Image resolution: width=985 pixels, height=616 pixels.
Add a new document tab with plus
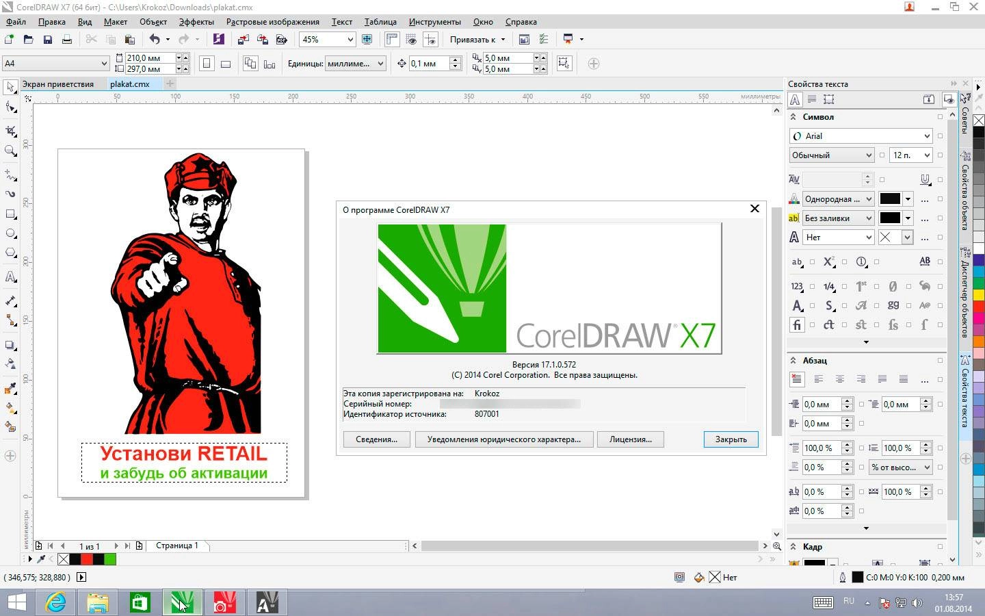170,84
